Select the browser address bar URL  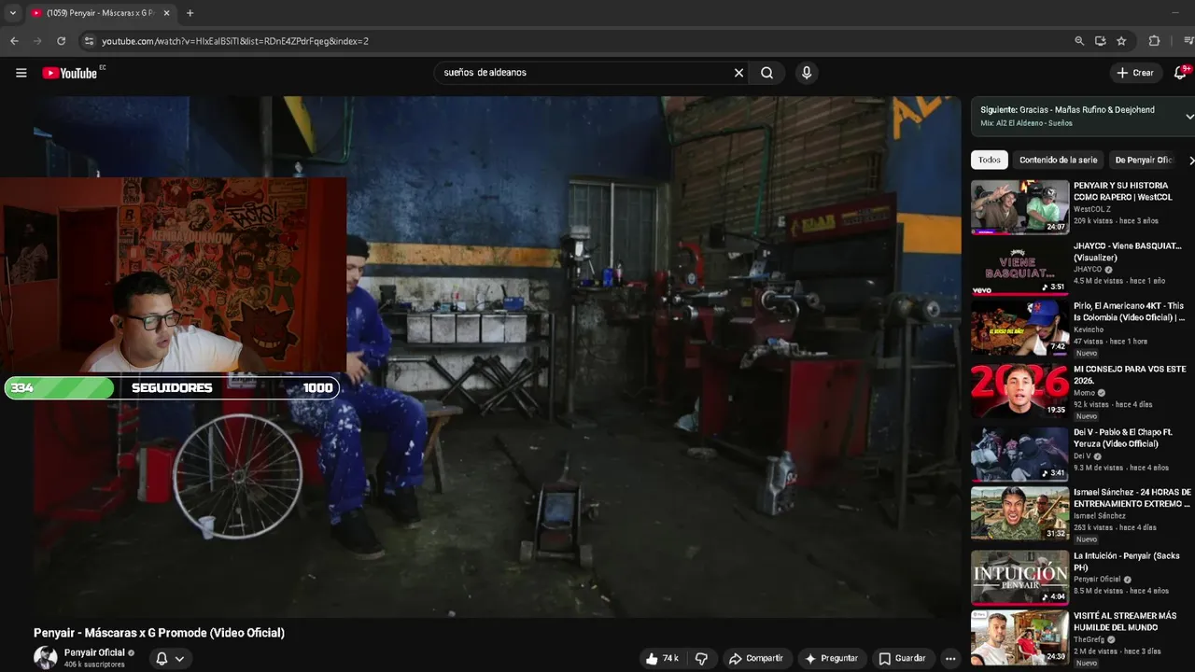coord(235,41)
